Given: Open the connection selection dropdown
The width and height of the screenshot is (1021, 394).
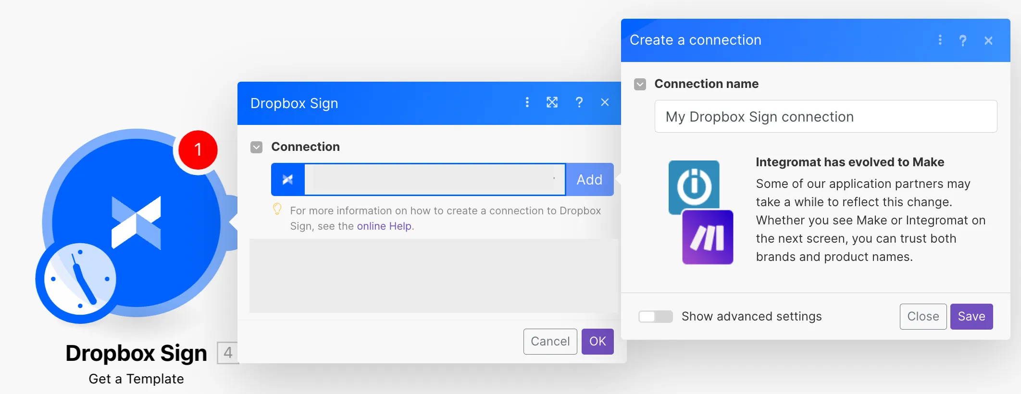Looking at the screenshot, I should pos(435,179).
